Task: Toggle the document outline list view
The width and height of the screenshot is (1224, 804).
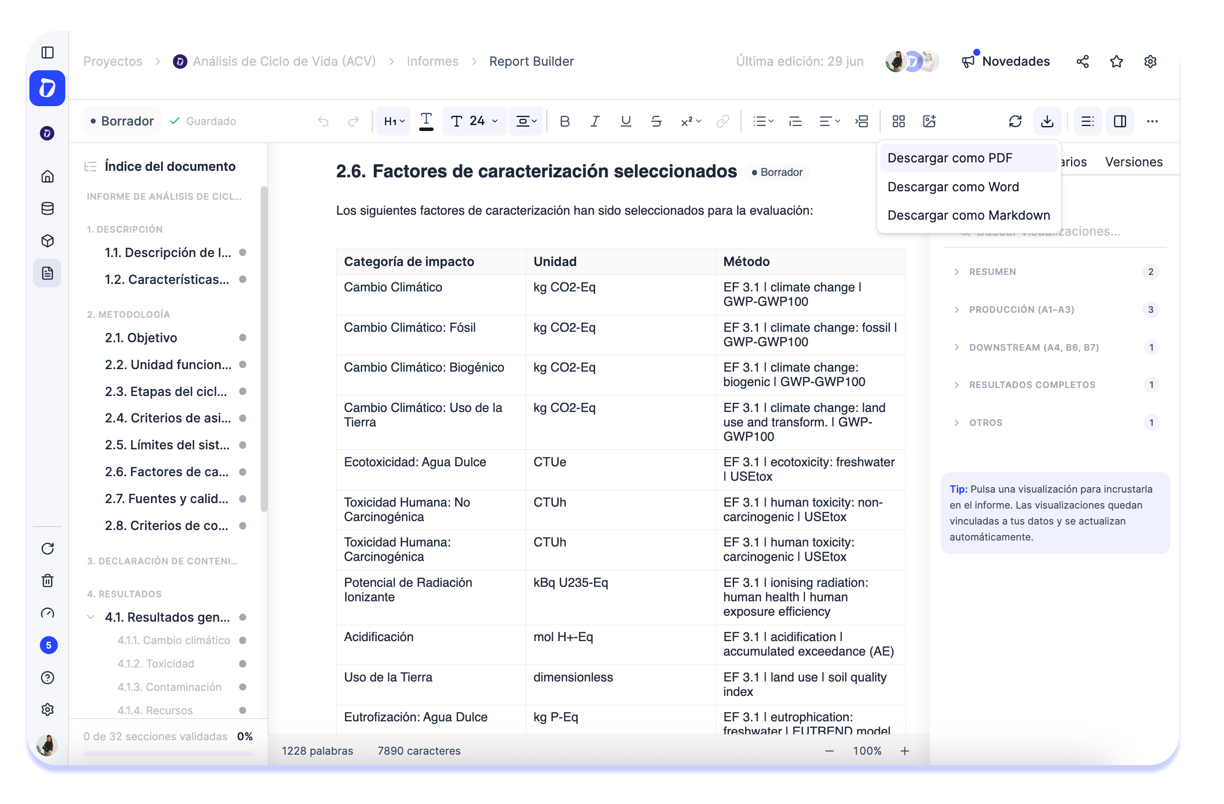Action: point(1088,122)
